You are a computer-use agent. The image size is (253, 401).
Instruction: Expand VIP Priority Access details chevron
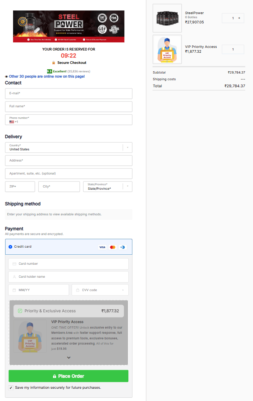coord(69,358)
